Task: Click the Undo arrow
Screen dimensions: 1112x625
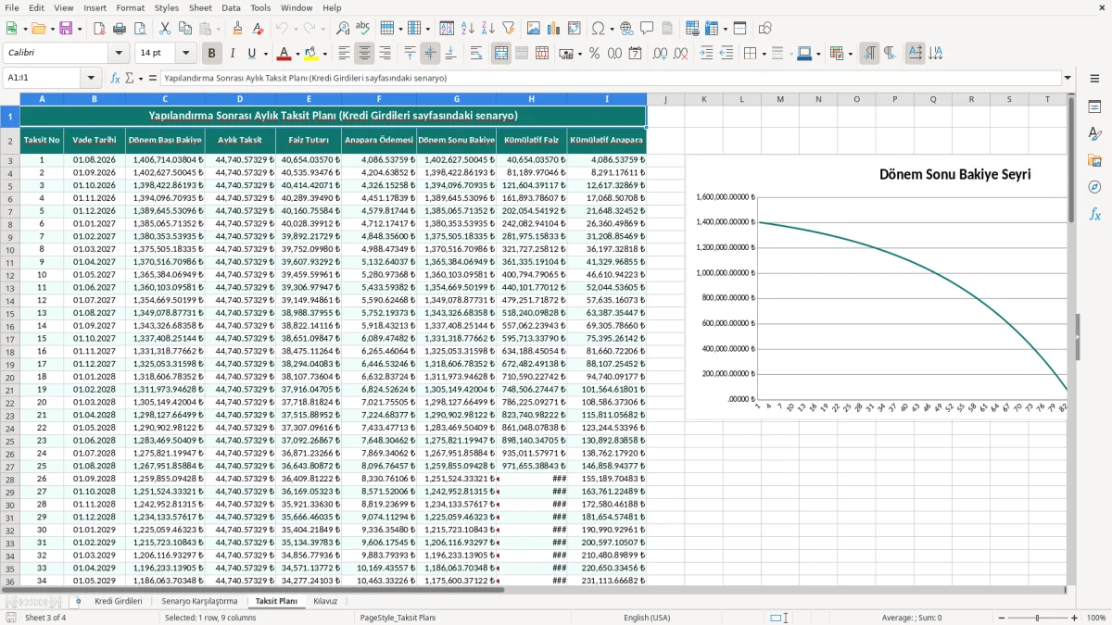Action: coord(284,29)
